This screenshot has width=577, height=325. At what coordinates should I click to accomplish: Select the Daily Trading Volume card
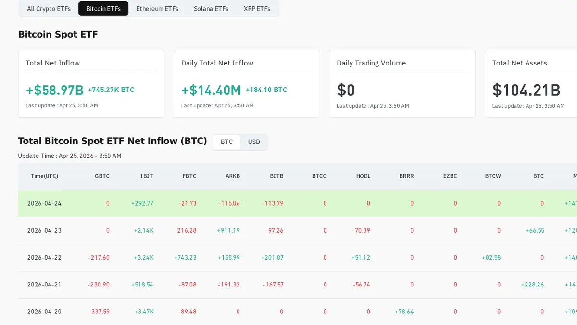point(402,84)
